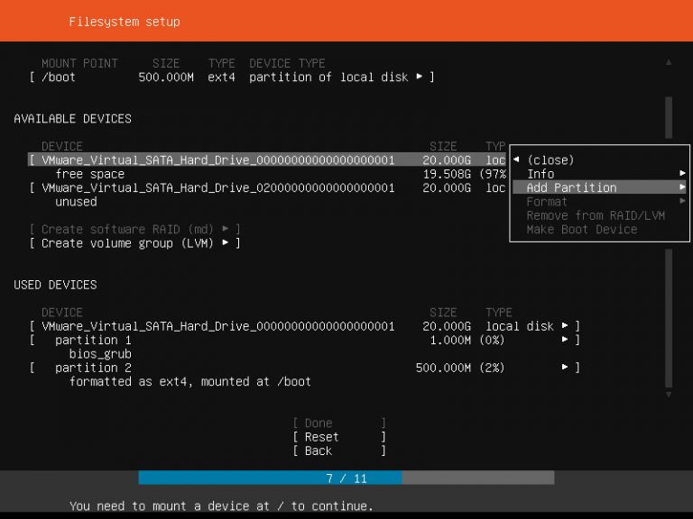Select used device VMware drive row

[304, 326]
